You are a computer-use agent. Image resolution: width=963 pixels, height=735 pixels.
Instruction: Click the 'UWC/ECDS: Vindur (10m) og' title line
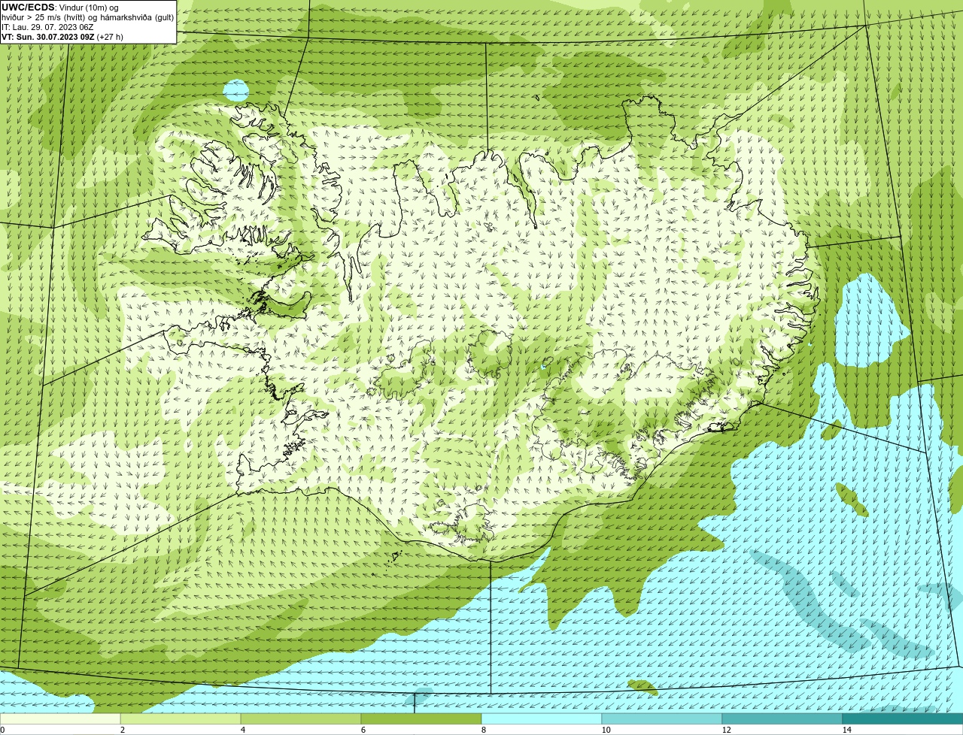pos(60,7)
